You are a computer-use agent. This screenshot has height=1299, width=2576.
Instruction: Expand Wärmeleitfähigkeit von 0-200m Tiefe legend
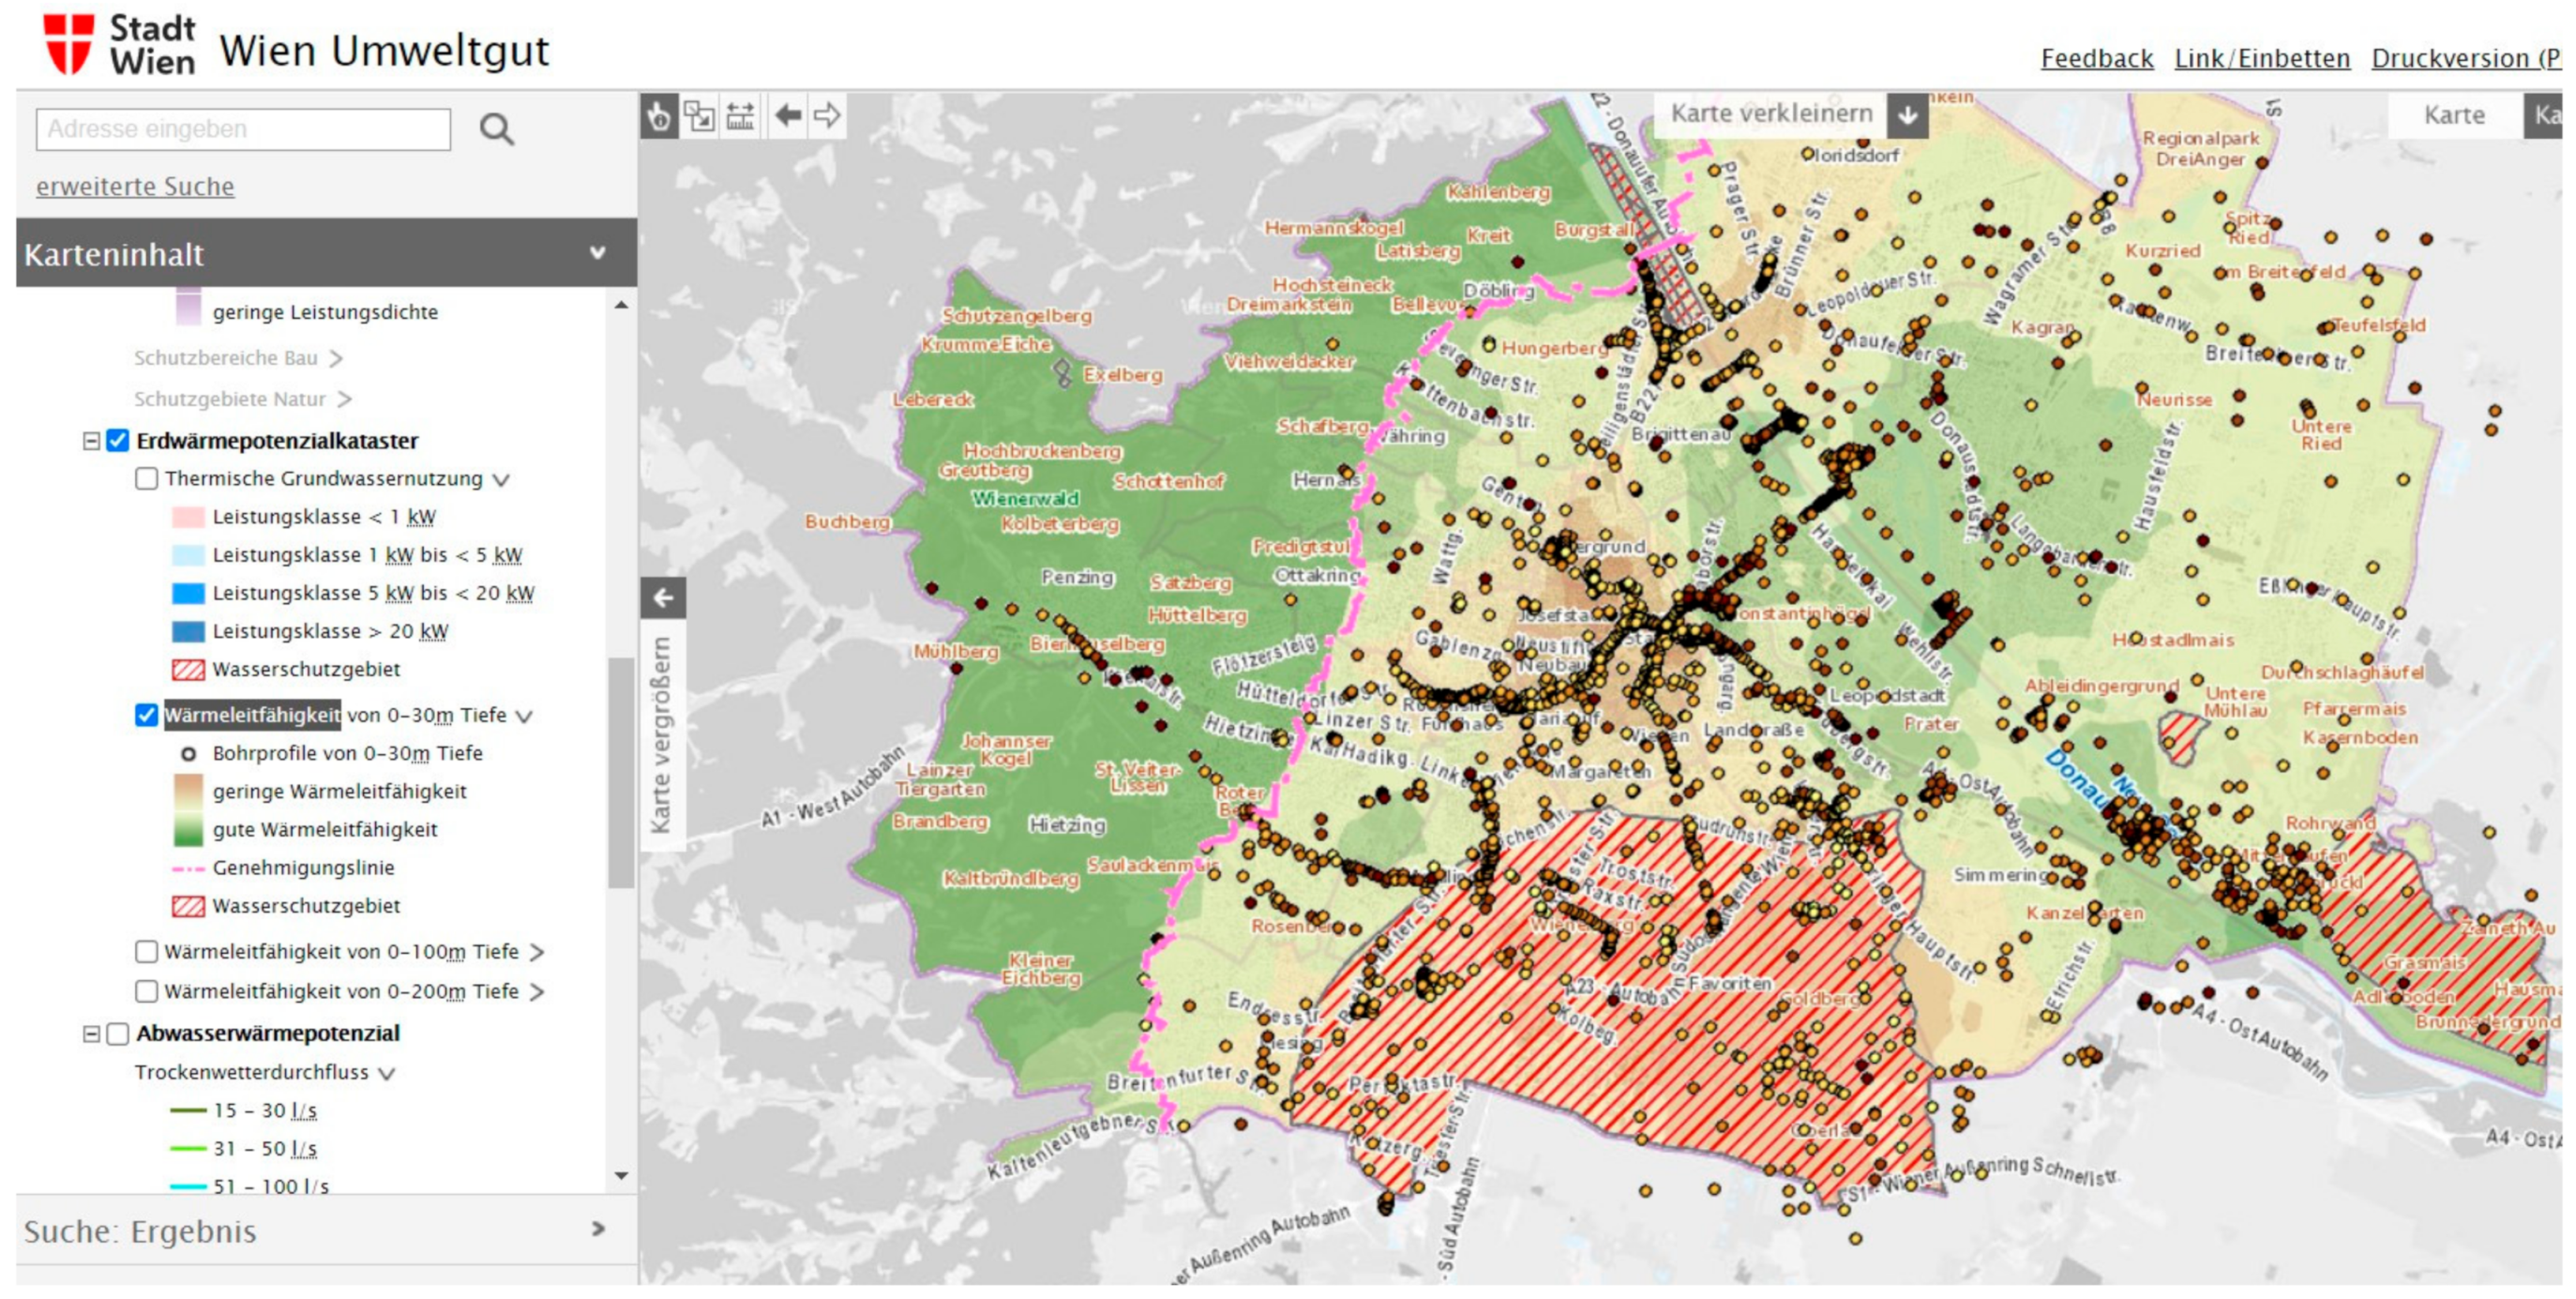(537, 992)
